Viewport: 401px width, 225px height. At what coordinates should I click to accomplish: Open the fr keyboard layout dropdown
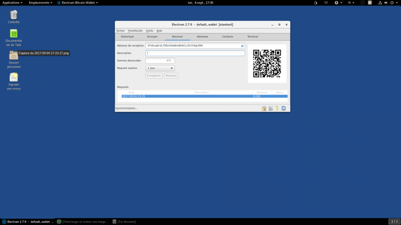(x=351, y=3)
